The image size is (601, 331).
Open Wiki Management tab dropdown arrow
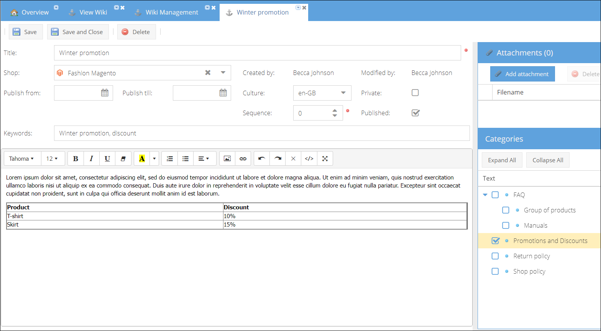coord(207,7)
